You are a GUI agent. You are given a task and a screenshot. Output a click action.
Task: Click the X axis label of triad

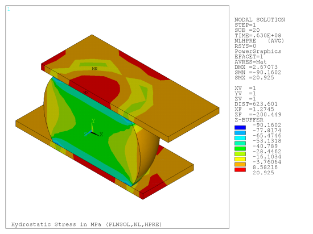pyautogui.click(x=101, y=135)
